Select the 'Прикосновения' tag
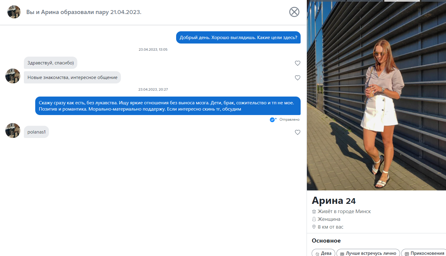446x256 pixels. pos(424,253)
